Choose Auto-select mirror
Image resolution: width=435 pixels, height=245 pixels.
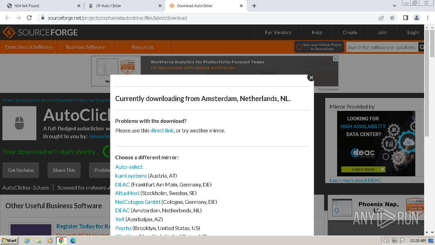[x=129, y=167]
